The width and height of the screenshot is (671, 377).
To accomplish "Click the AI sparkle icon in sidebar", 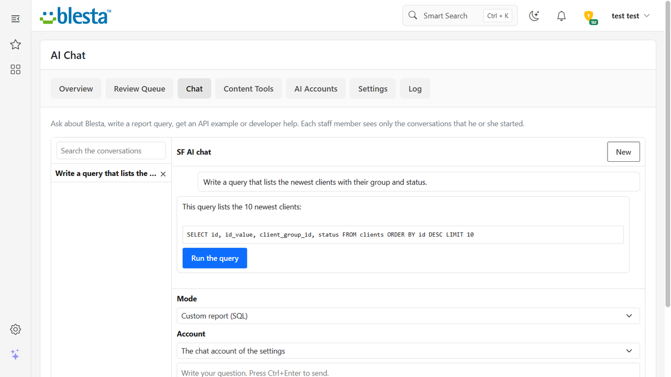I will pos(15,354).
